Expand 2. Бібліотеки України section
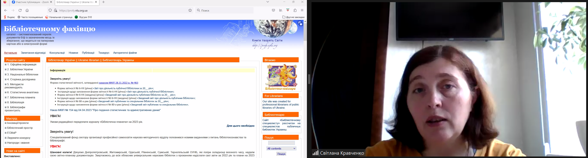Screen dimensions: 588x158 6,69
